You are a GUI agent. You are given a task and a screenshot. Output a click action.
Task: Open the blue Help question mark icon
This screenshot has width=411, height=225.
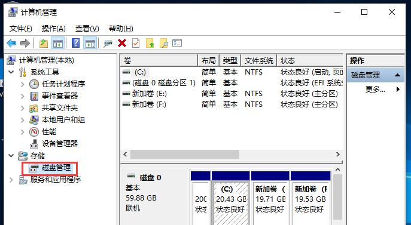[x=75, y=43]
